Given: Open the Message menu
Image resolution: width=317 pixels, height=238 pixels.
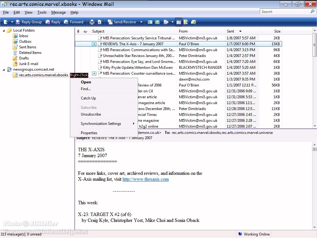Looking at the screenshot, I should (59, 12).
